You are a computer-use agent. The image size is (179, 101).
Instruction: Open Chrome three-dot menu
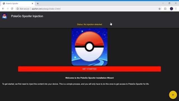[x=176, y=9]
